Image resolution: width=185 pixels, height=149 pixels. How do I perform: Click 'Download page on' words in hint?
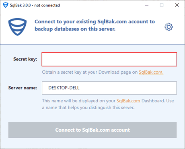(x=118, y=72)
